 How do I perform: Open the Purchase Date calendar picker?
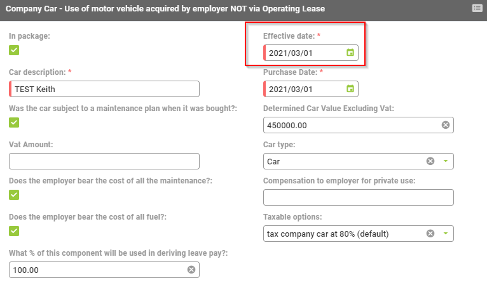[350, 89]
